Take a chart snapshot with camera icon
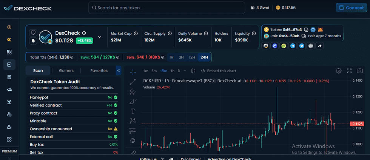This screenshot has width=370, height=160. pos(359,71)
